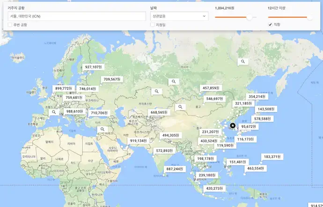This screenshot has width=323, height=207.
Task: Uncheck the 직항 checkbox
Action: point(270,25)
